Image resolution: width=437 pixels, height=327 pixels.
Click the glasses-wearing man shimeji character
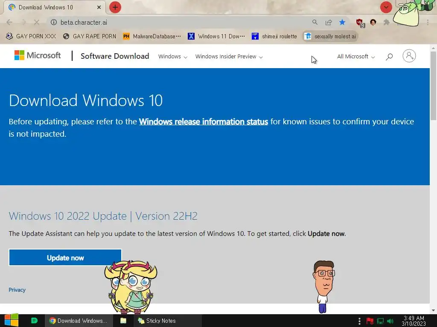point(323,287)
